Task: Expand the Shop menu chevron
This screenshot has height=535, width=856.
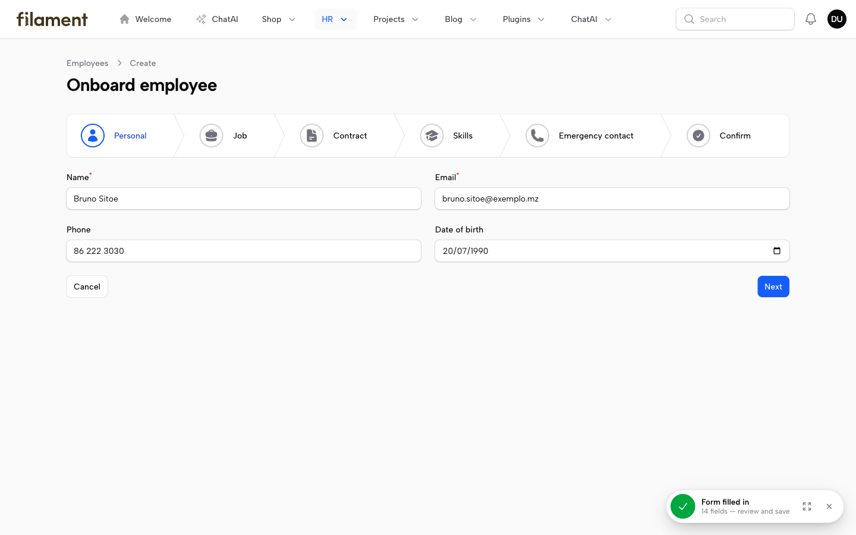Action: (292, 19)
